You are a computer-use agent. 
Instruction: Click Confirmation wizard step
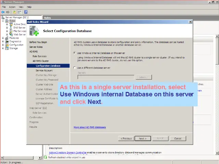tap(36, 118)
